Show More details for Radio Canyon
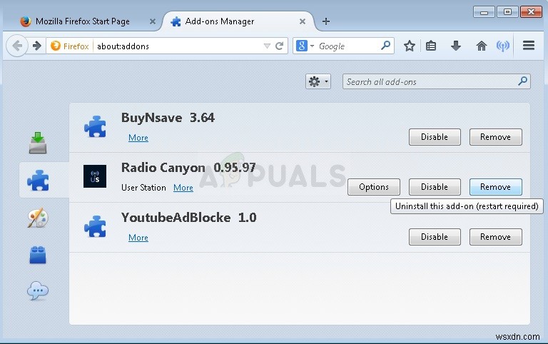This screenshot has width=548, height=344. coord(183,188)
